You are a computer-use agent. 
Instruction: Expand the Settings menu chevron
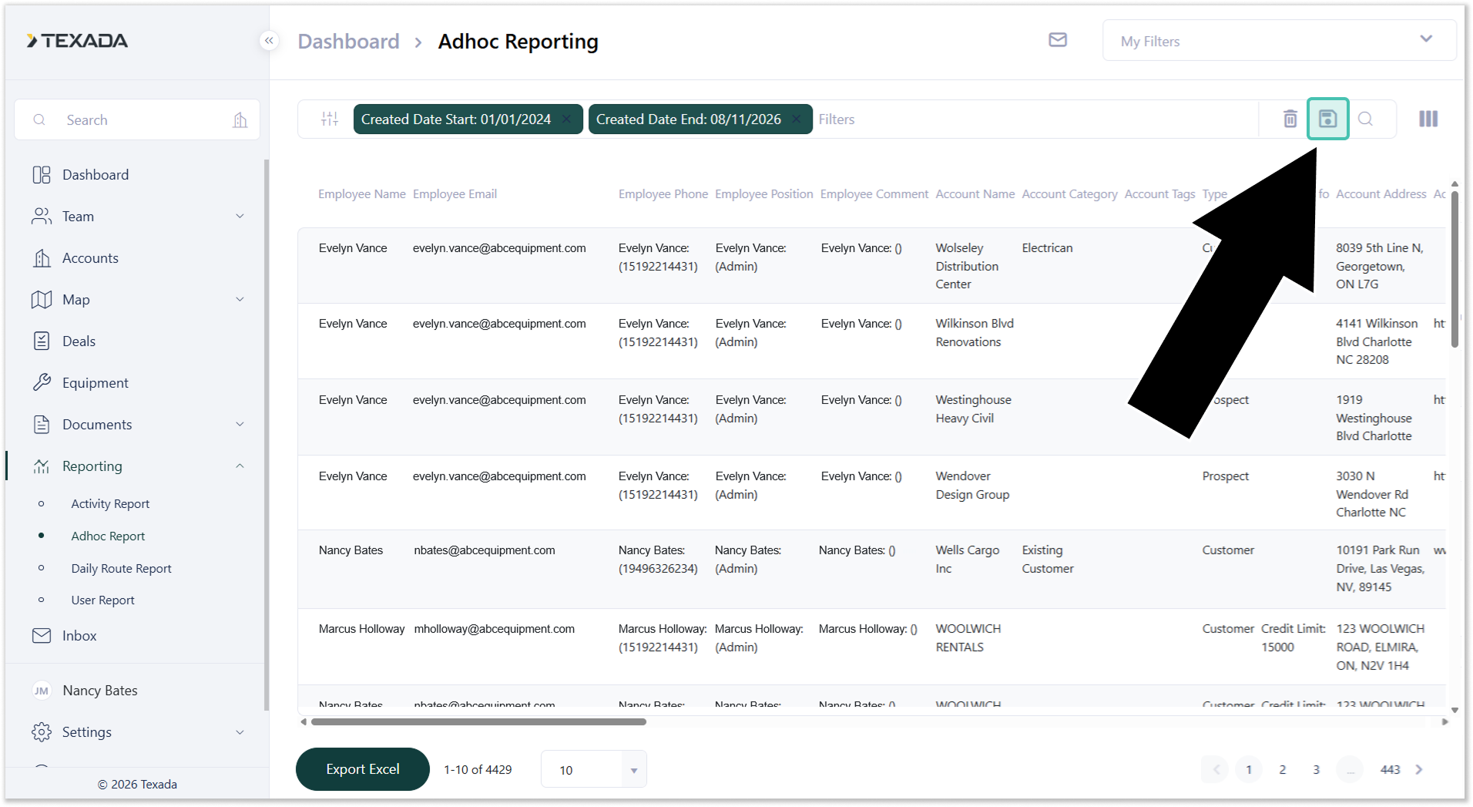tap(240, 732)
